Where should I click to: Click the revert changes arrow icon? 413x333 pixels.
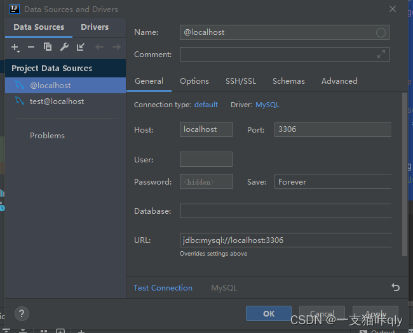395,287
